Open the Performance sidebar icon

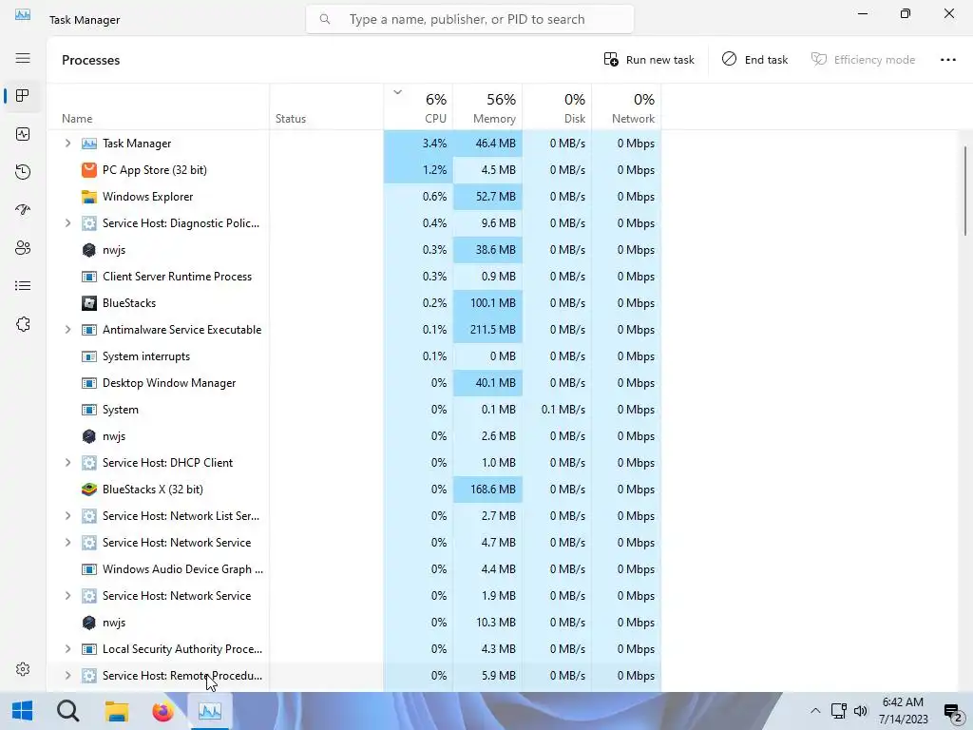tap(23, 134)
